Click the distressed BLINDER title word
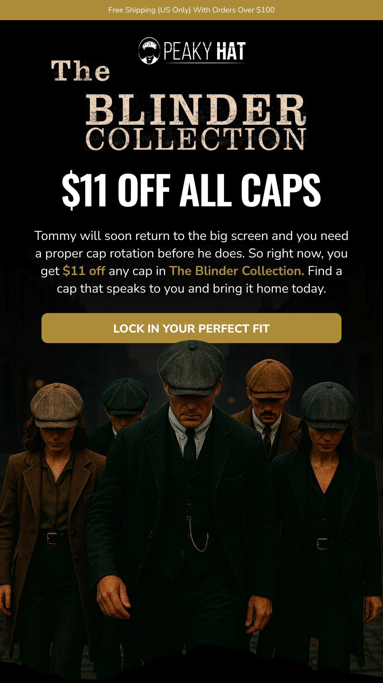The width and height of the screenshot is (383, 683). [x=196, y=110]
